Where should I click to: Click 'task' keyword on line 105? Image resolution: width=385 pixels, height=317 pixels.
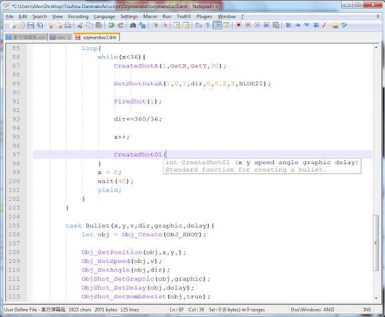(74, 226)
